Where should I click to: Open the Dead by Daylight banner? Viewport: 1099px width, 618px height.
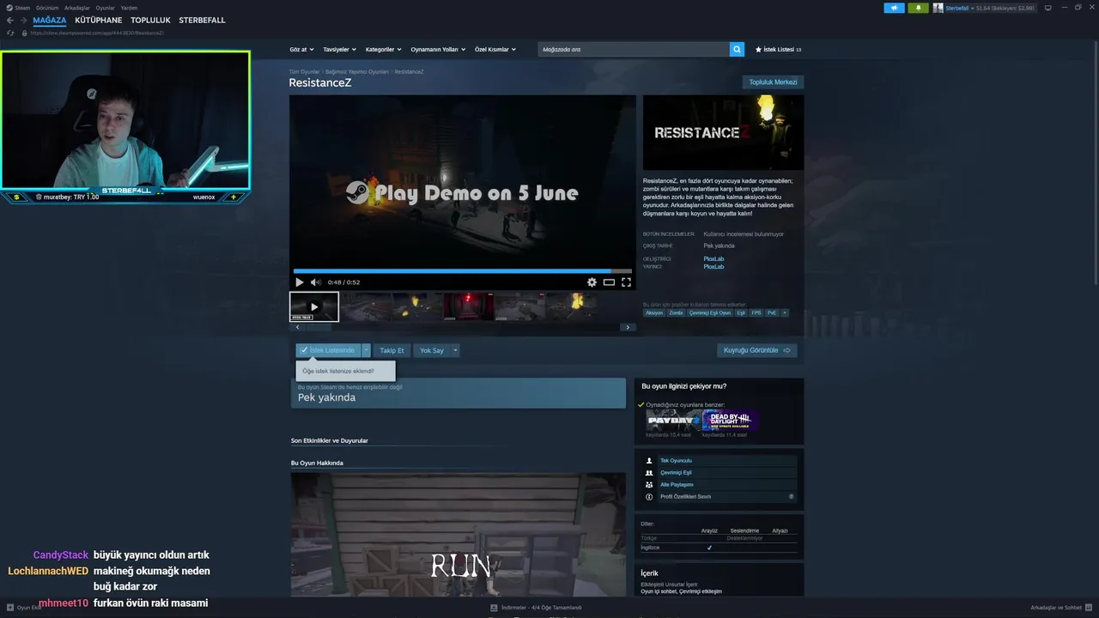[730, 421]
